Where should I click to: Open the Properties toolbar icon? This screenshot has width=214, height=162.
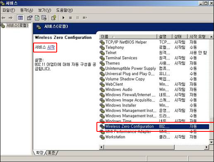click(x=29, y=18)
